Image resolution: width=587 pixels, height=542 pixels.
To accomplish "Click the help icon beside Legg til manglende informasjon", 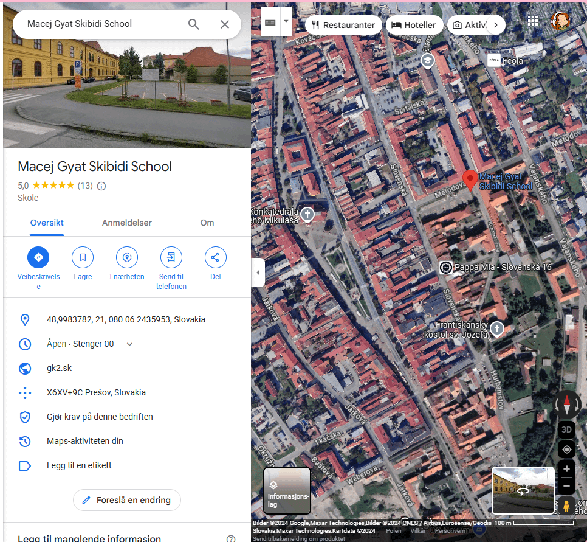I will [231, 538].
